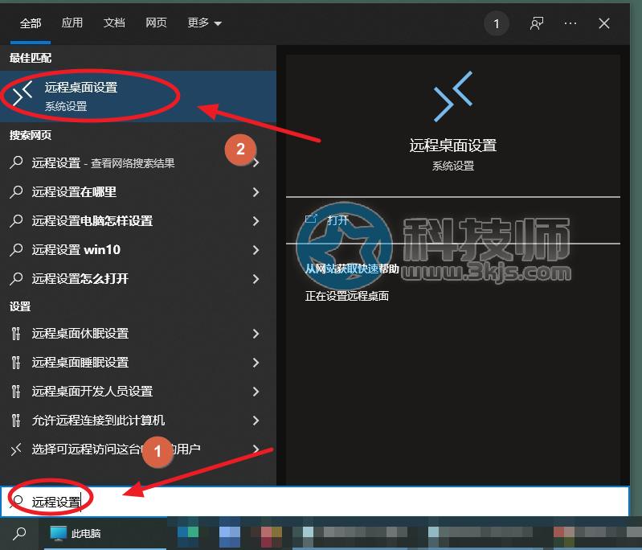642x550 pixels.
Task: Expand arrow for 远程设置 win10
Action: [x=256, y=250]
